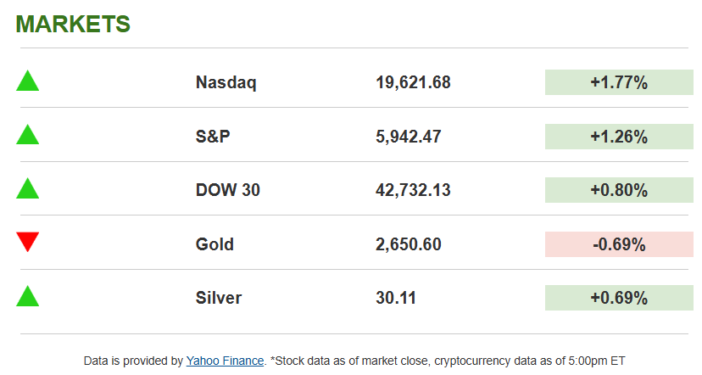Click the green +0.80% change badge
702x375 pixels.
[619, 190]
